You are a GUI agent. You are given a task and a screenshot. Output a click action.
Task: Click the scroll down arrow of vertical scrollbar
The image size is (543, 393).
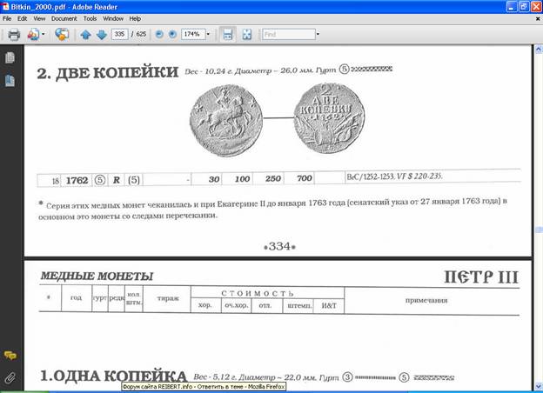[x=539, y=386]
